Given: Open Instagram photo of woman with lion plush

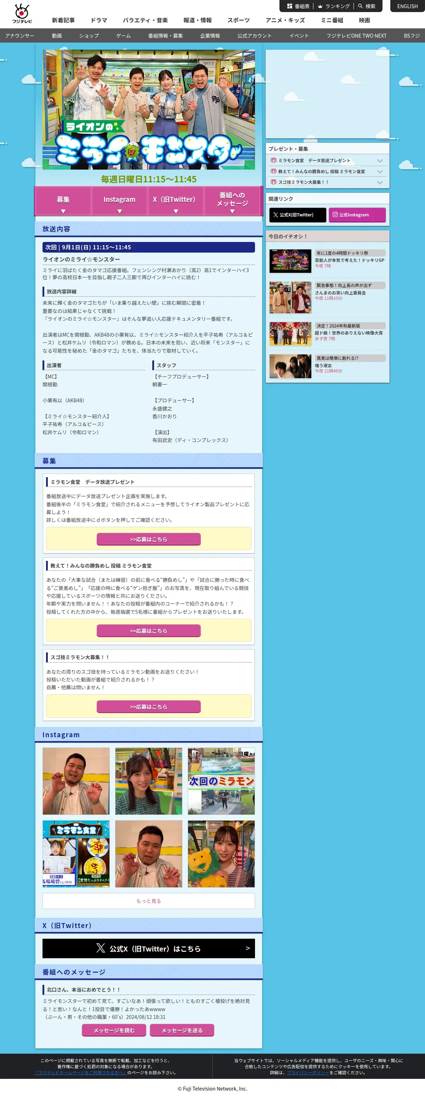Looking at the screenshot, I should pyautogui.click(x=221, y=854).
